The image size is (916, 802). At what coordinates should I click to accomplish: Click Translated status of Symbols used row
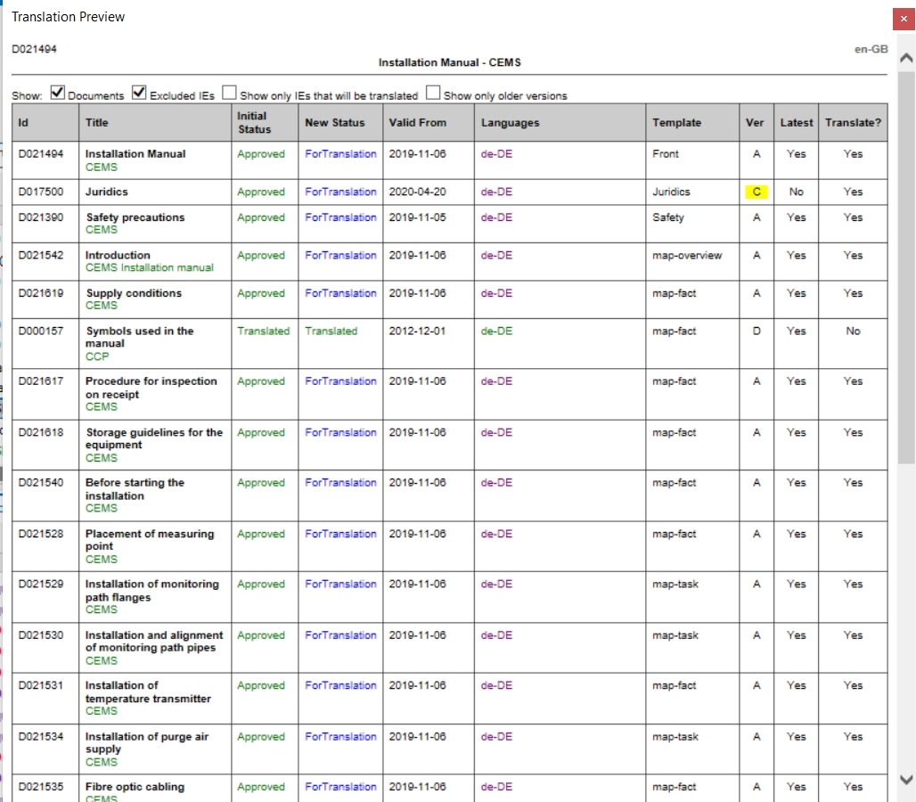[331, 331]
